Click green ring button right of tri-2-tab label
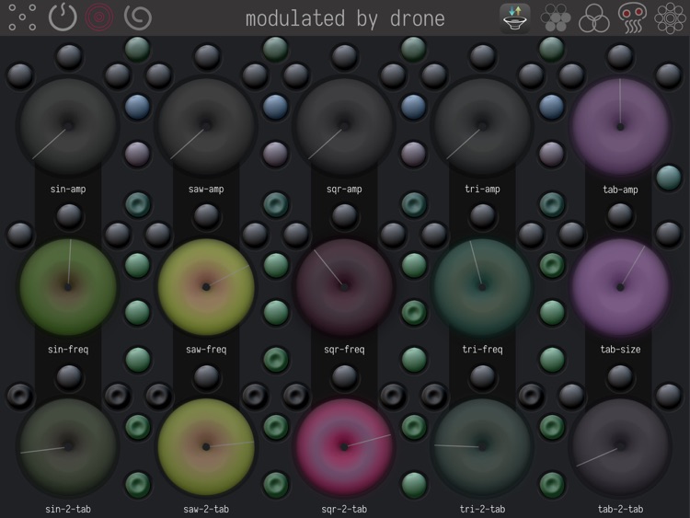Viewport: 690px width, 518px height. tap(552, 485)
